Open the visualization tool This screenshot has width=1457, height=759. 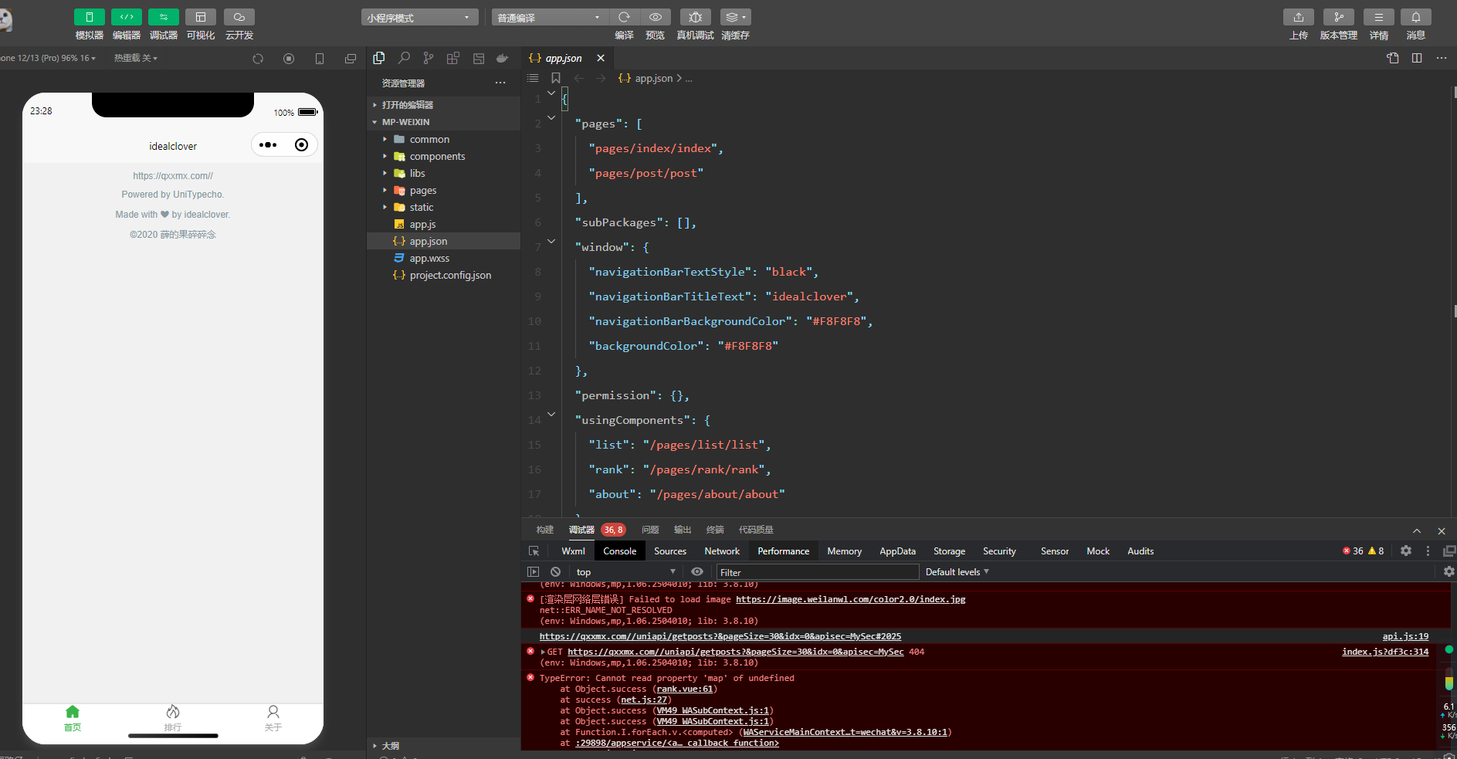201,17
